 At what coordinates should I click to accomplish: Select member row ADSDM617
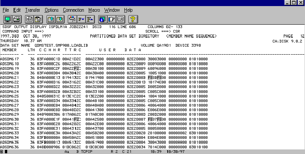pyautogui.click(x=104, y=59)
